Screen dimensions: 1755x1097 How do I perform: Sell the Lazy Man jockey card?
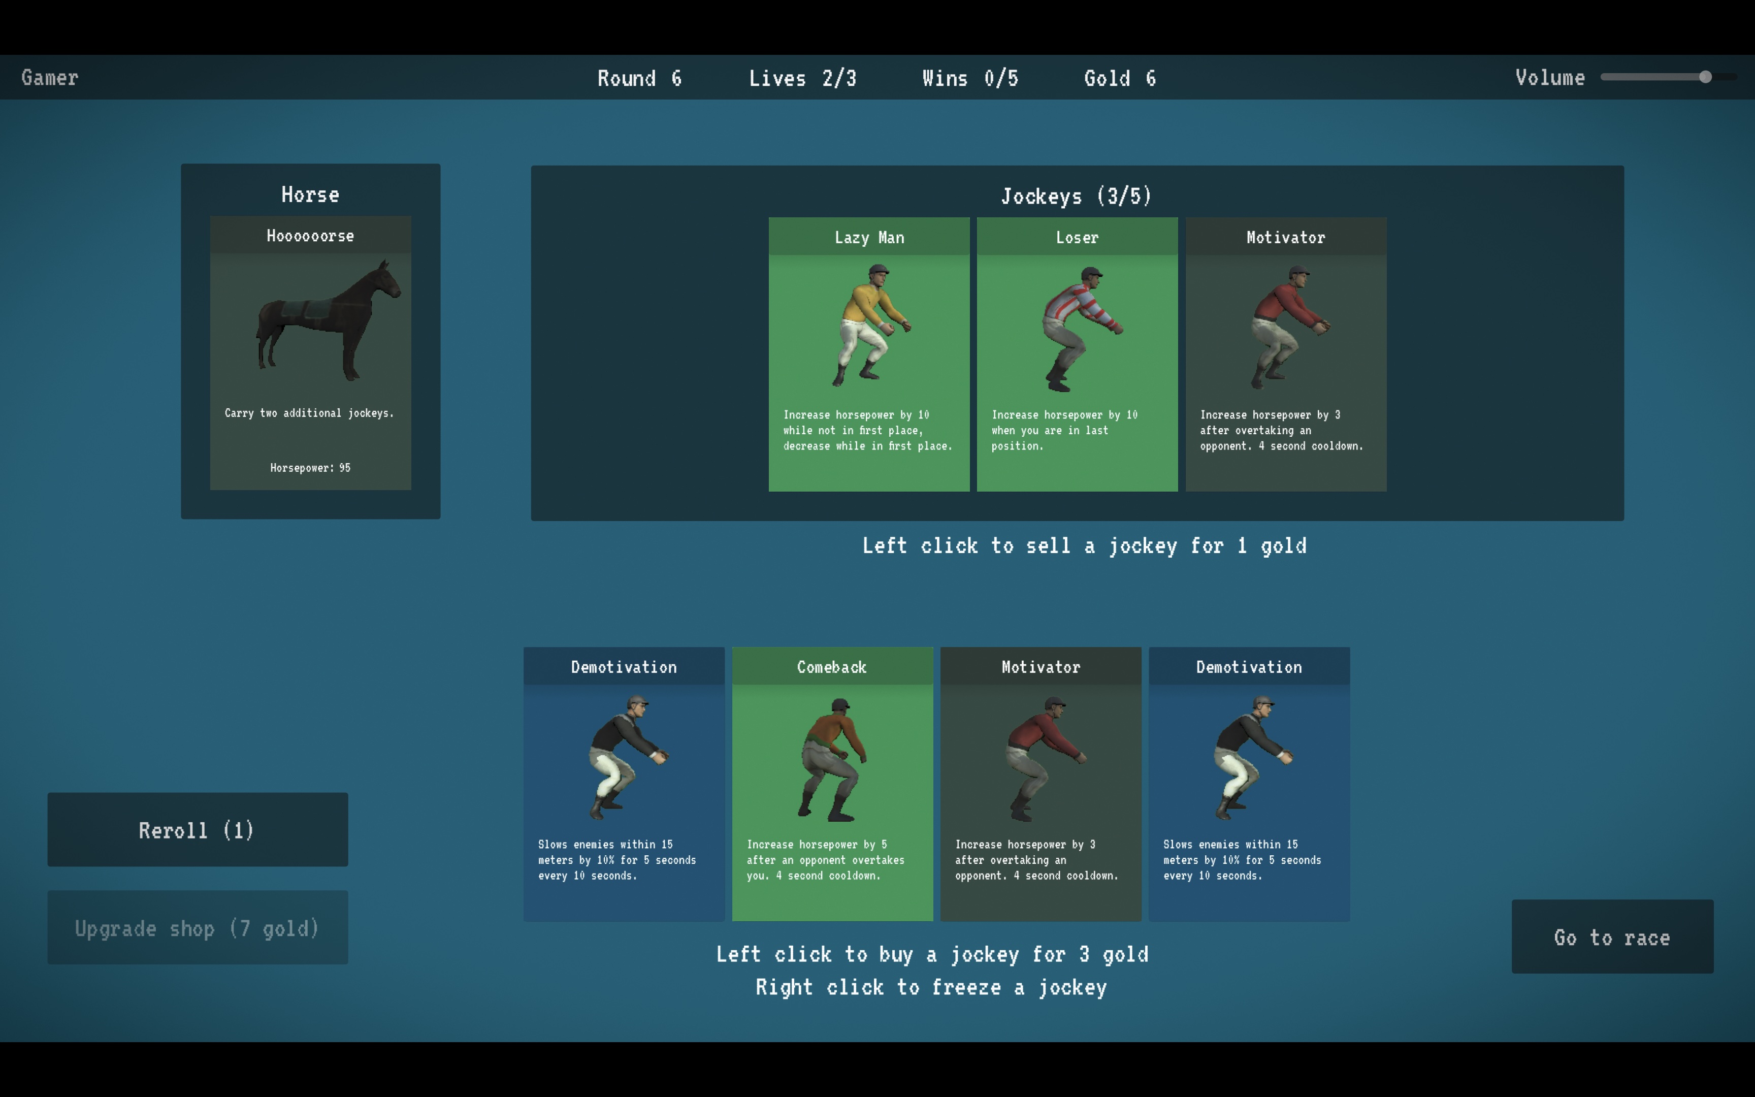coord(869,354)
